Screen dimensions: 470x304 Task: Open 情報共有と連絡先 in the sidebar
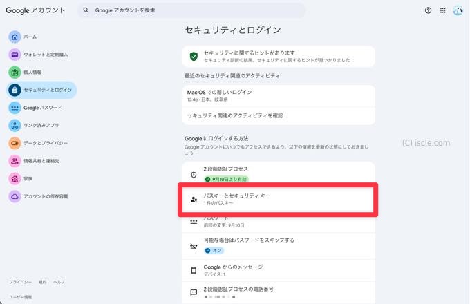pos(34,161)
